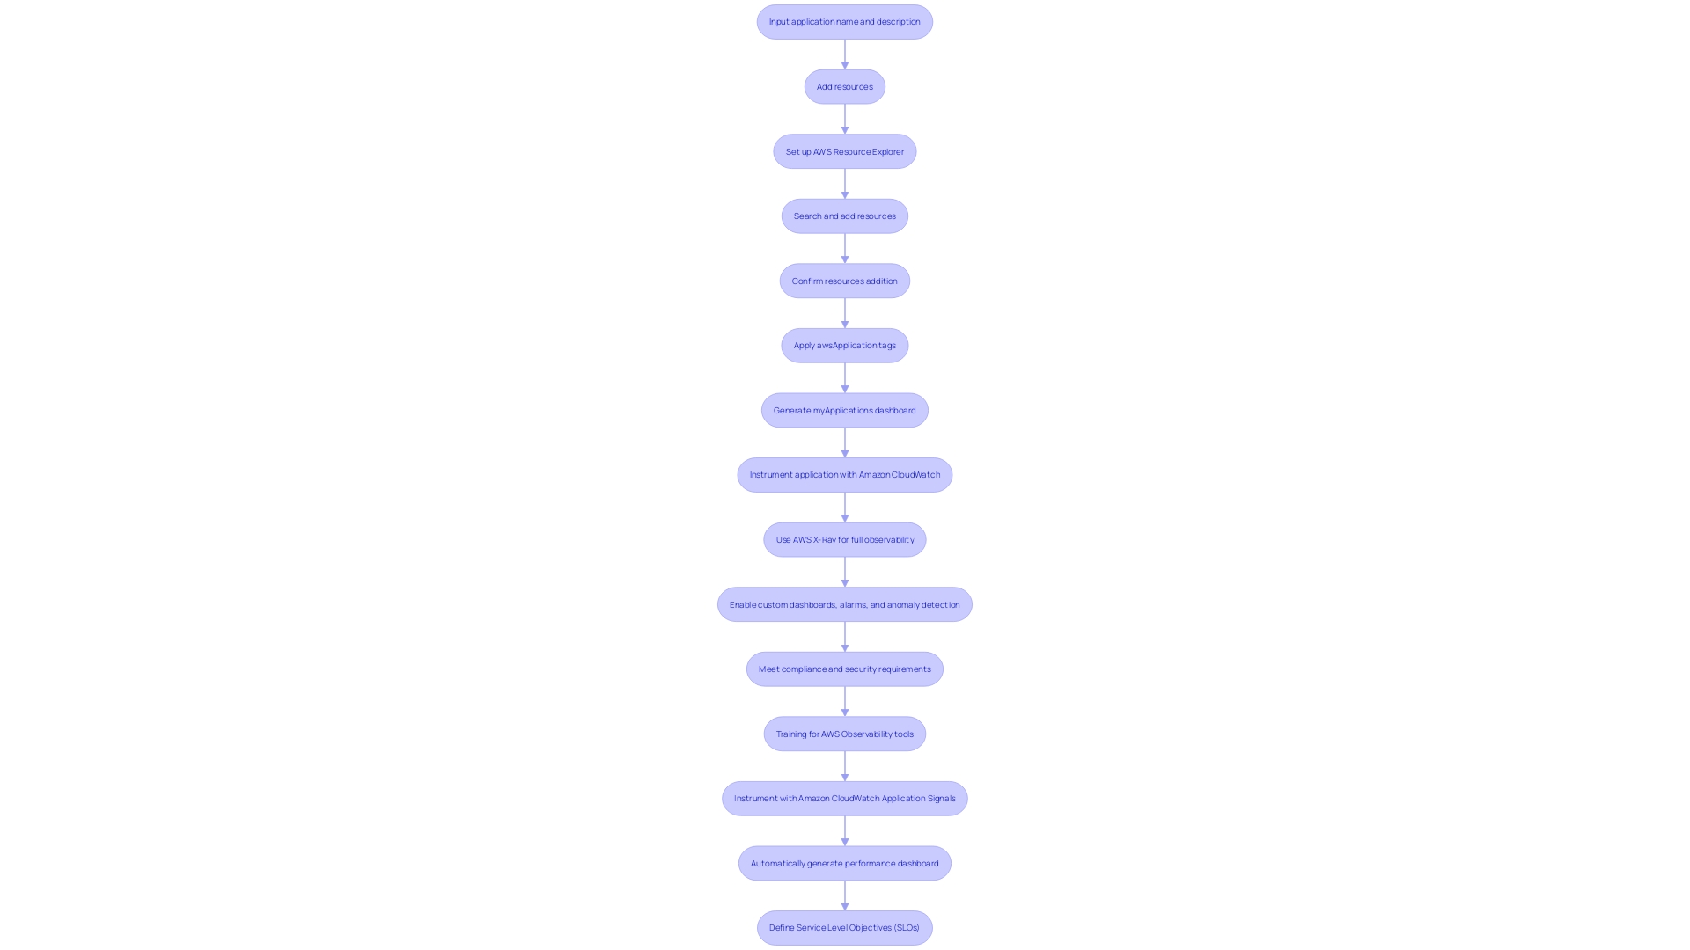
Task: Click the first downward arrow connector icon
Action: click(x=844, y=54)
